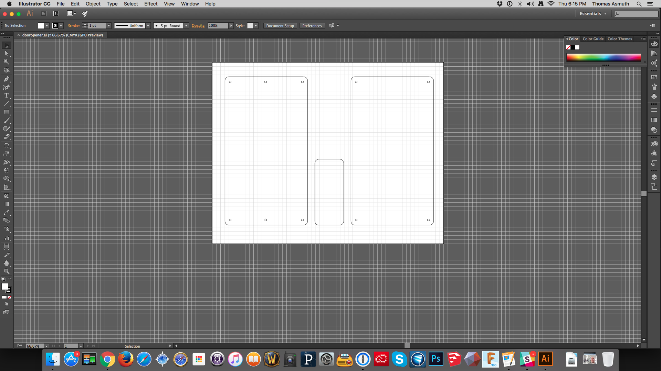This screenshot has width=661, height=371.
Task: Select the Type tool
Action: [7, 95]
